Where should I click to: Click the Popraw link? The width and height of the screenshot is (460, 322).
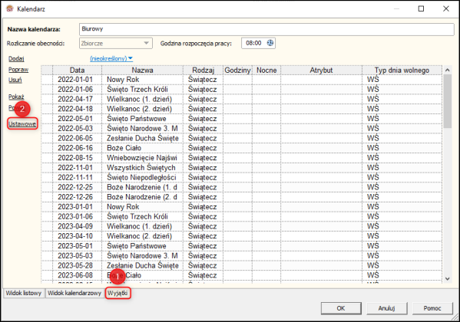pos(18,70)
